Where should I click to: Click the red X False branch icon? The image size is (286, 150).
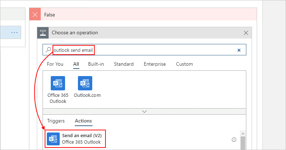coord(35,15)
